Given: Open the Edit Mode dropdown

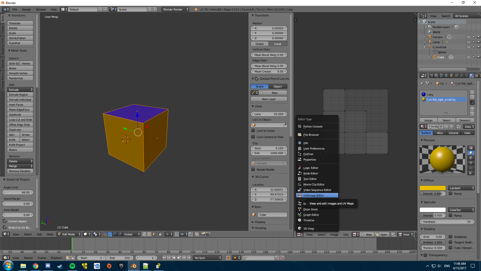Looking at the screenshot, I should click(69, 234).
